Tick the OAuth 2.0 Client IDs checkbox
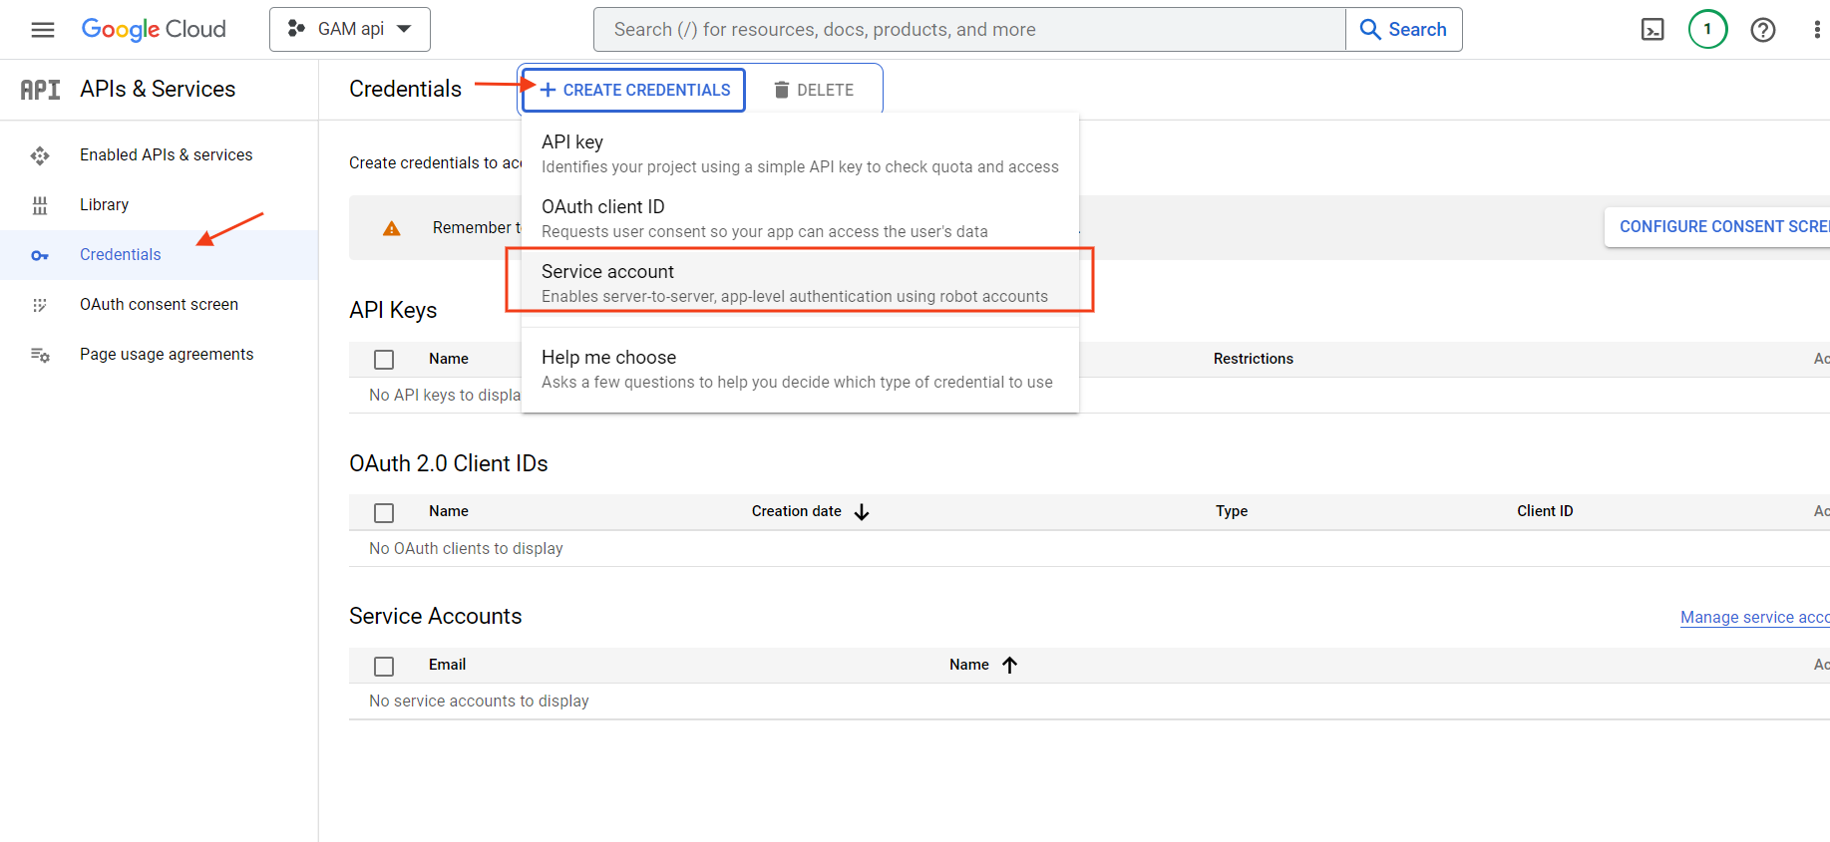This screenshot has height=842, width=1830. tap(384, 513)
